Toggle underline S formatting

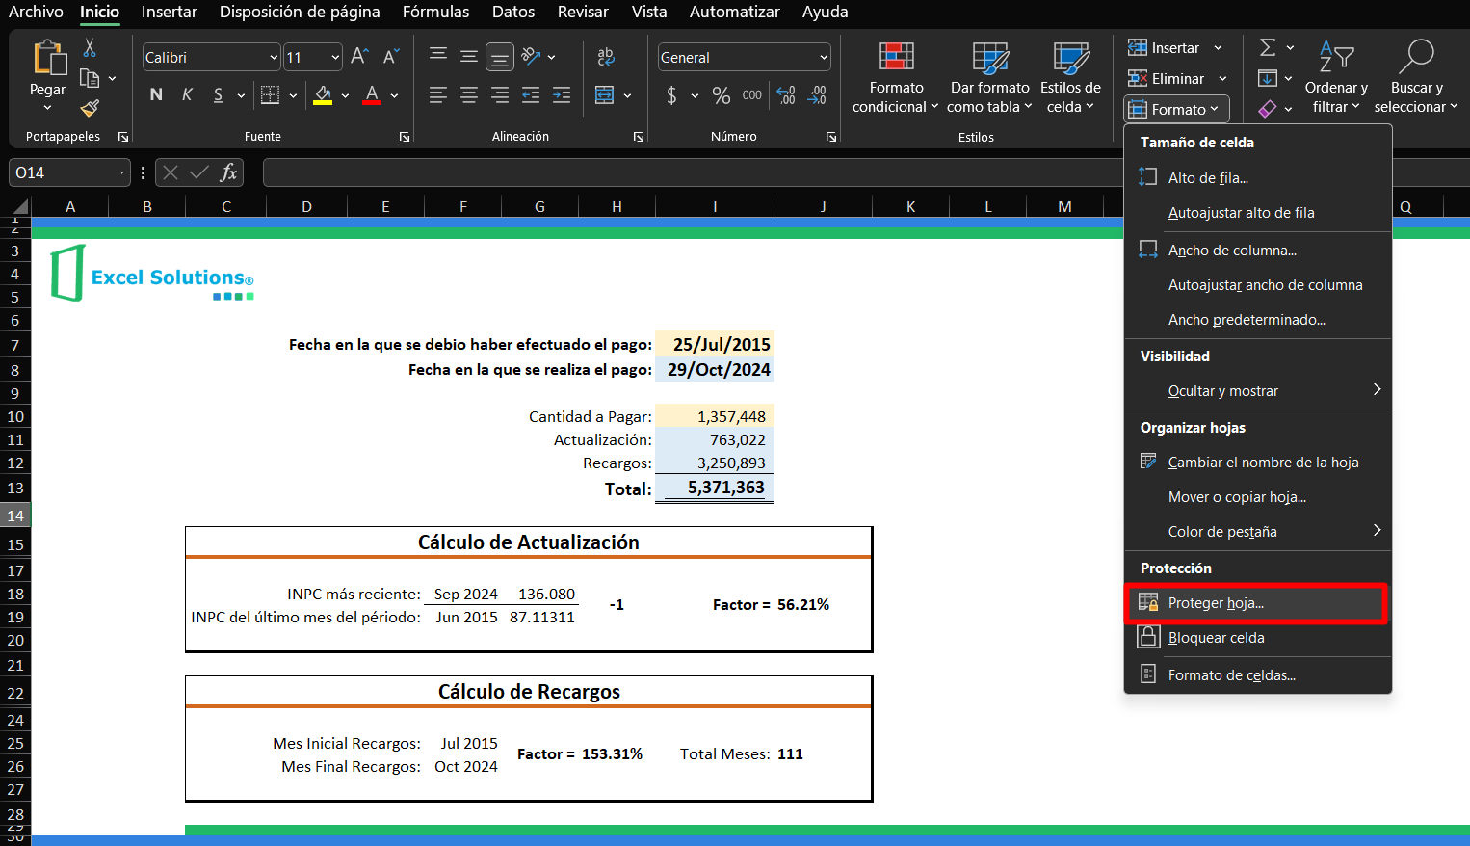219,94
